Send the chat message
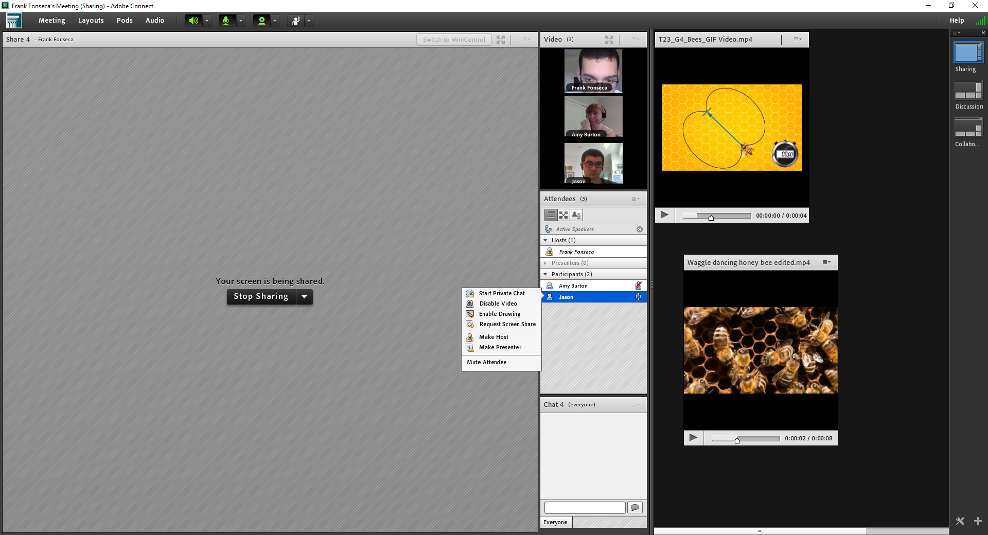The width and height of the screenshot is (988, 535). [635, 508]
